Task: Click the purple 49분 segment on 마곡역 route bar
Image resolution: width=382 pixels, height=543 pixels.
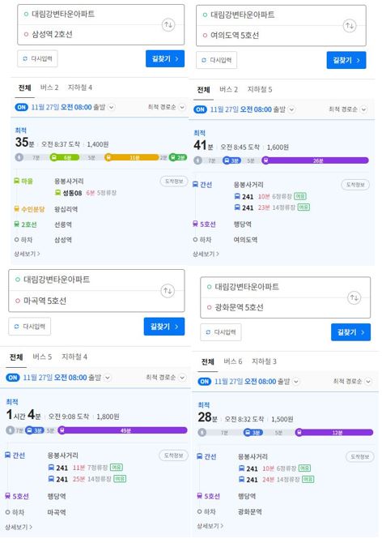Action: point(123,430)
